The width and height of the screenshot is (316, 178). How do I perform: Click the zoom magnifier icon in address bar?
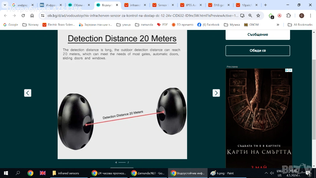point(250,15)
